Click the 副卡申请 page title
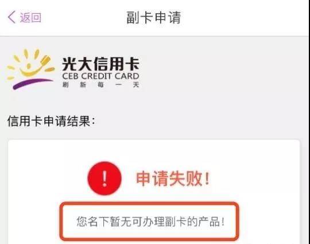This screenshot has width=310, height=244. pos(154,18)
